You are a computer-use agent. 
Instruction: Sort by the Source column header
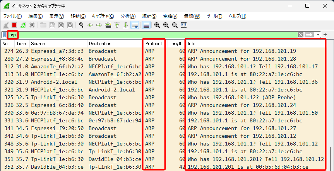pyautogui.click(x=58, y=44)
